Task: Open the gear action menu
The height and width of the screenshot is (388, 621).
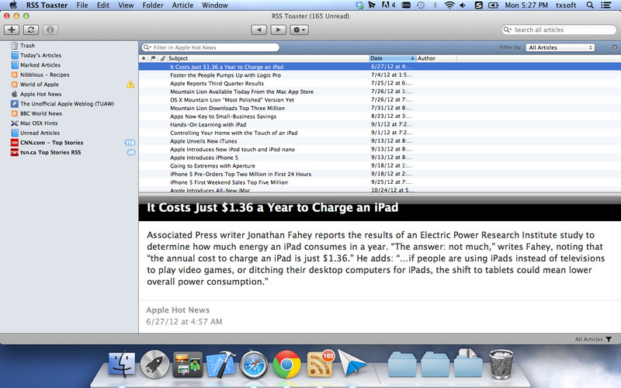Action: click(x=299, y=29)
